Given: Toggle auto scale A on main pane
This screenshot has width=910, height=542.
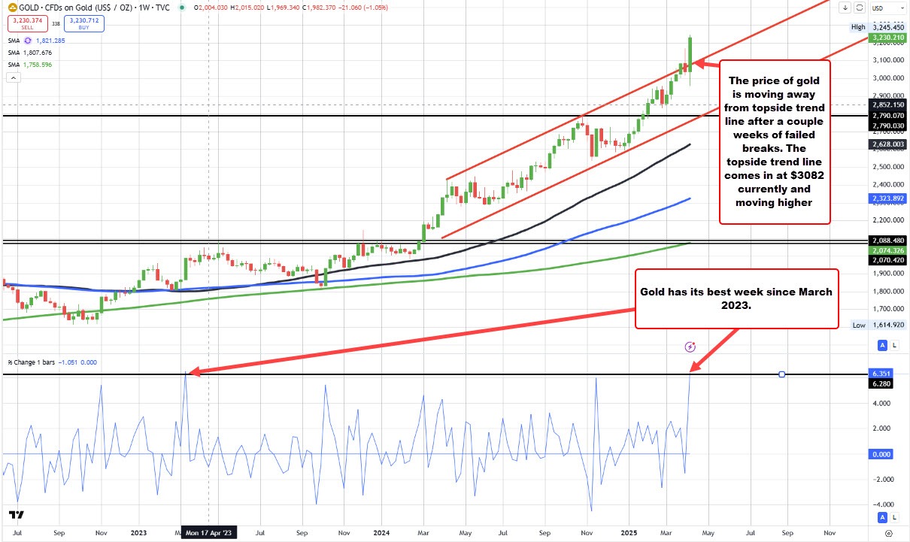Looking at the screenshot, I should 884,345.
